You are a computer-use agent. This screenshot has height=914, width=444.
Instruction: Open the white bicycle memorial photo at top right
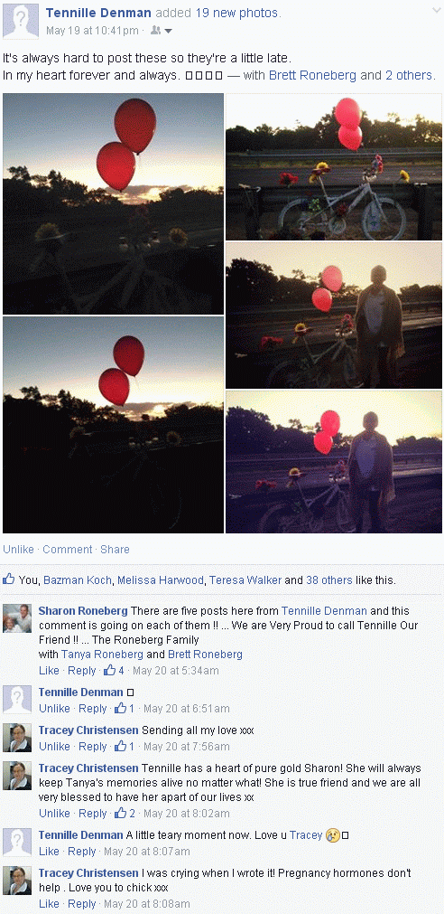click(x=333, y=166)
